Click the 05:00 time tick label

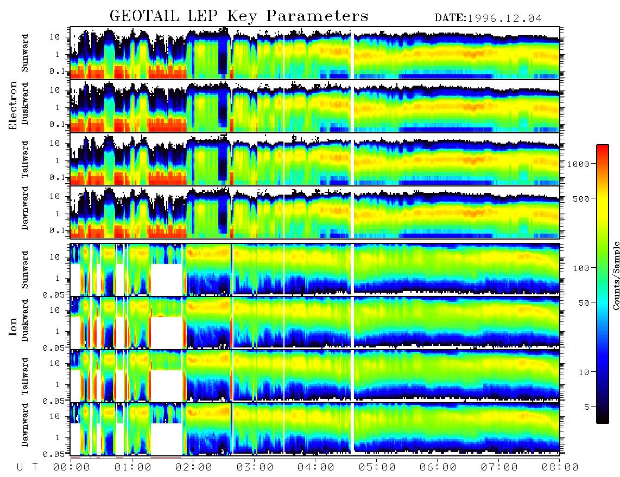point(377,467)
